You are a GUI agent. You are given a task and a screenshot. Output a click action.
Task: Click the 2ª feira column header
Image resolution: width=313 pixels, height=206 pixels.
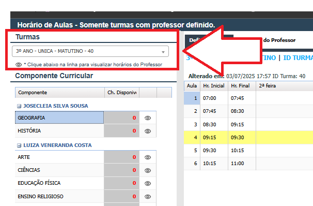pyautogui.click(x=285, y=86)
